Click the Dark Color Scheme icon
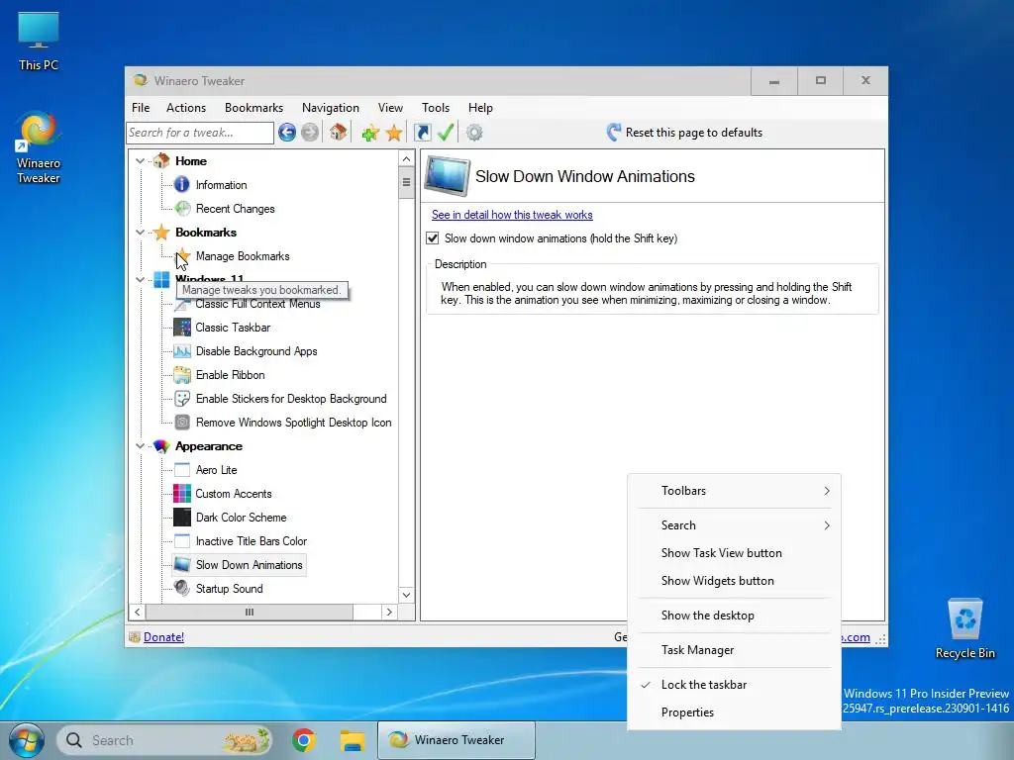 [x=182, y=518]
